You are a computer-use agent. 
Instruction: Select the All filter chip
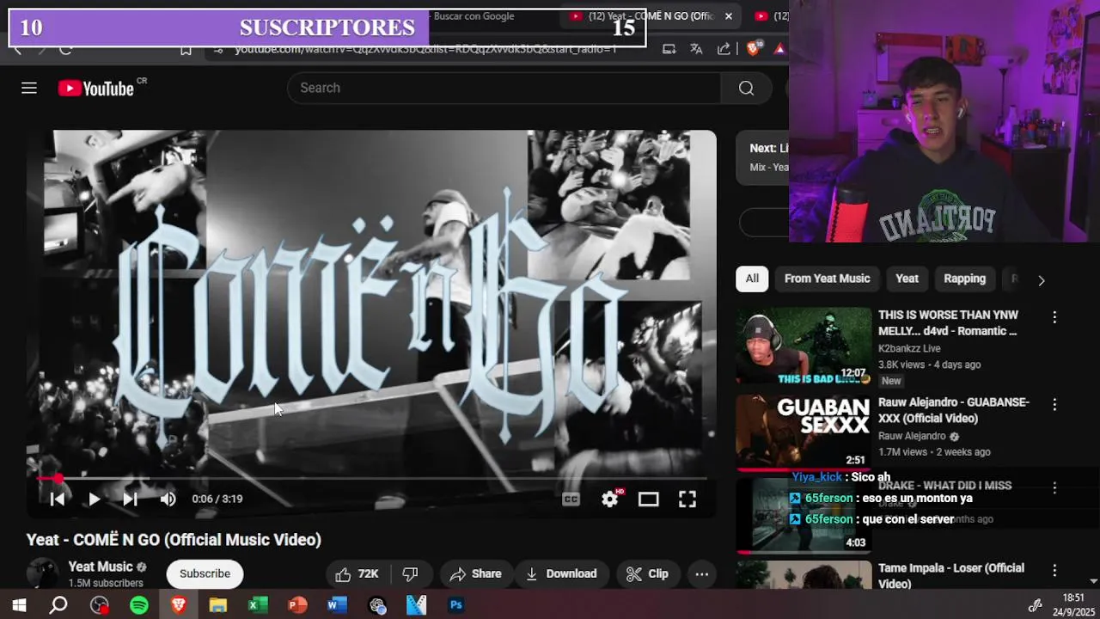(x=752, y=279)
